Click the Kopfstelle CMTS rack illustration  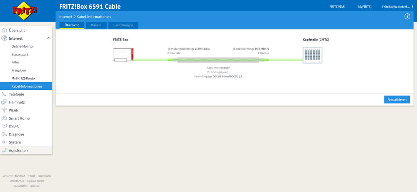click(x=313, y=55)
